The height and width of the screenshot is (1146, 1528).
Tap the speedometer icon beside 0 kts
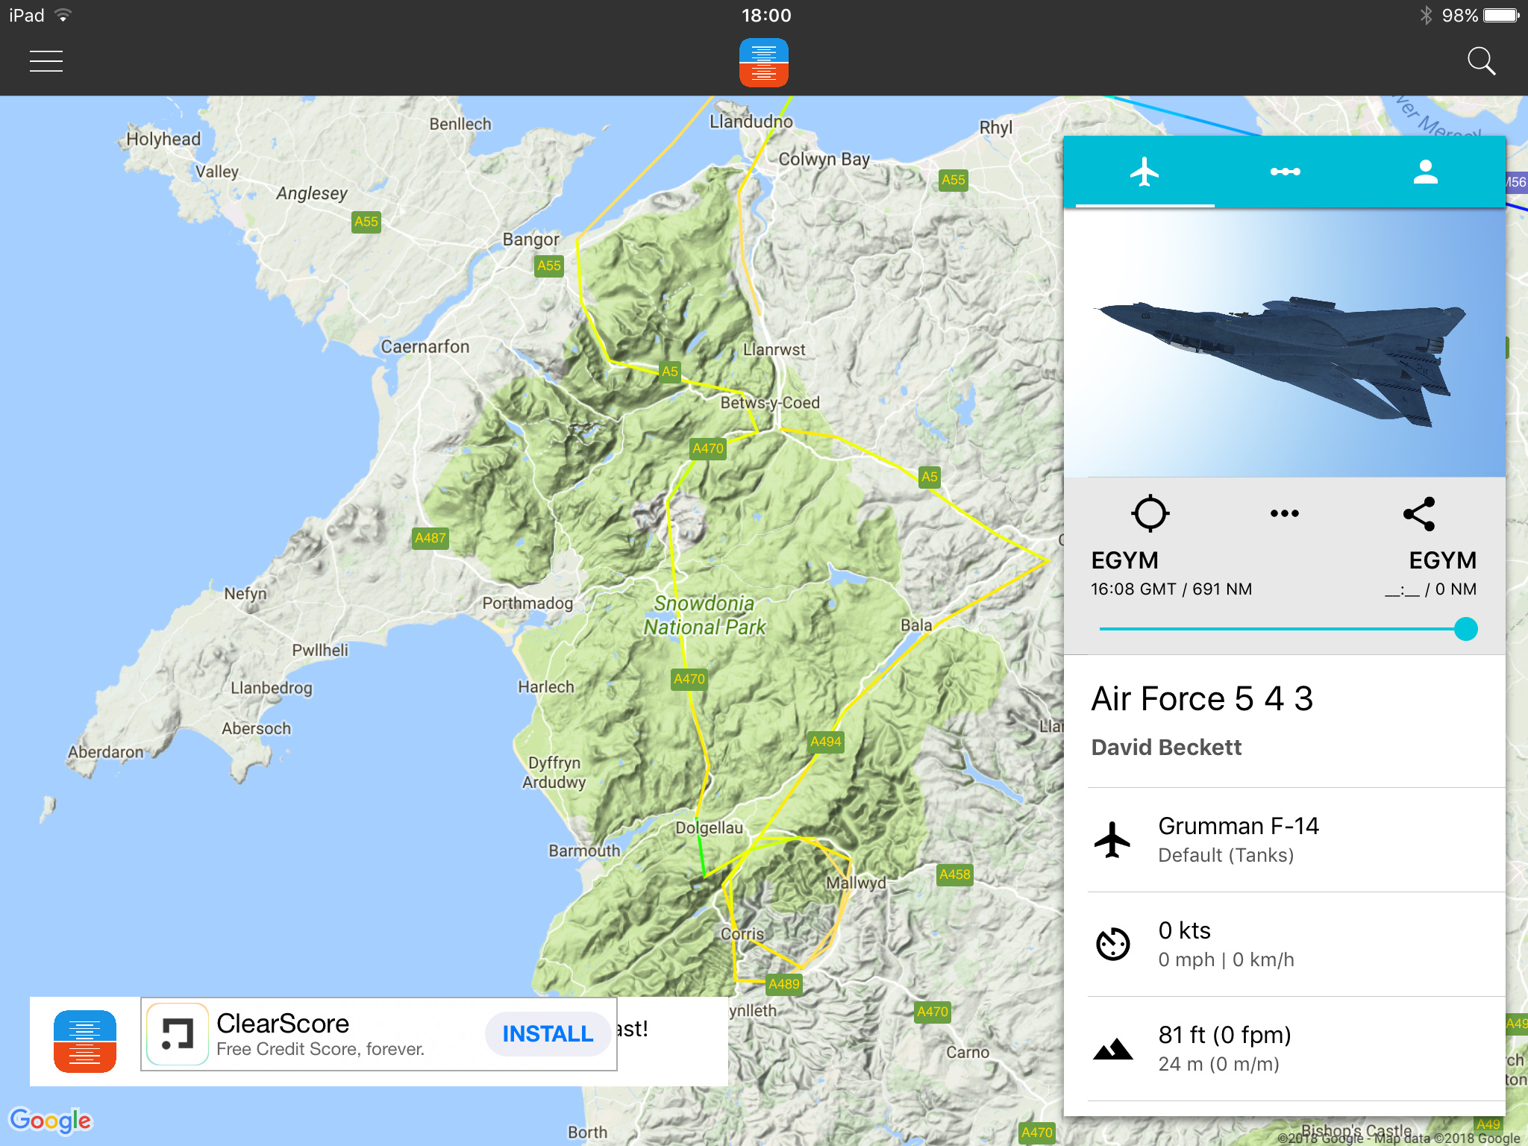tap(1112, 944)
